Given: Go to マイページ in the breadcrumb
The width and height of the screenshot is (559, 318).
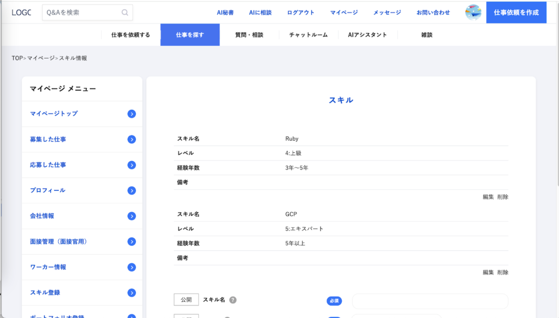Looking at the screenshot, I should 41,58.
